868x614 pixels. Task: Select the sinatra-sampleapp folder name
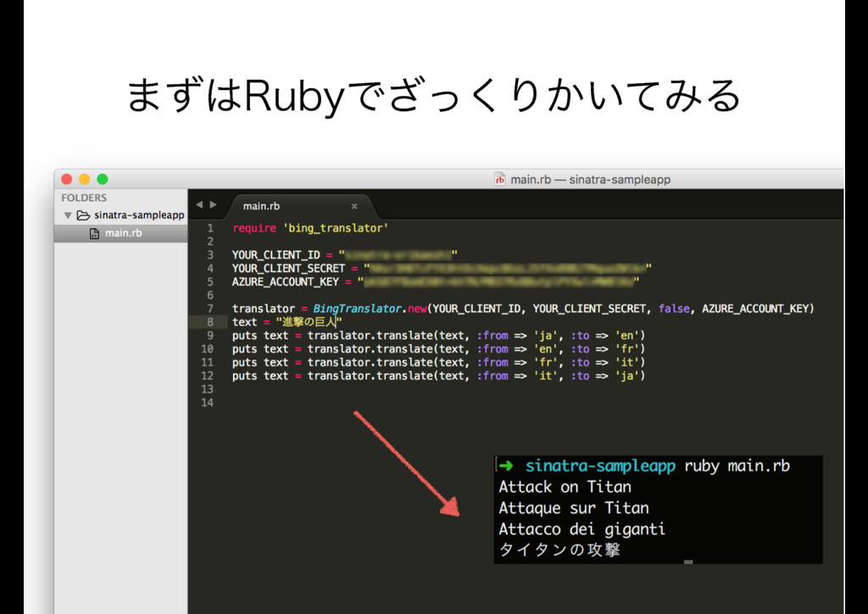coord(139,215)
